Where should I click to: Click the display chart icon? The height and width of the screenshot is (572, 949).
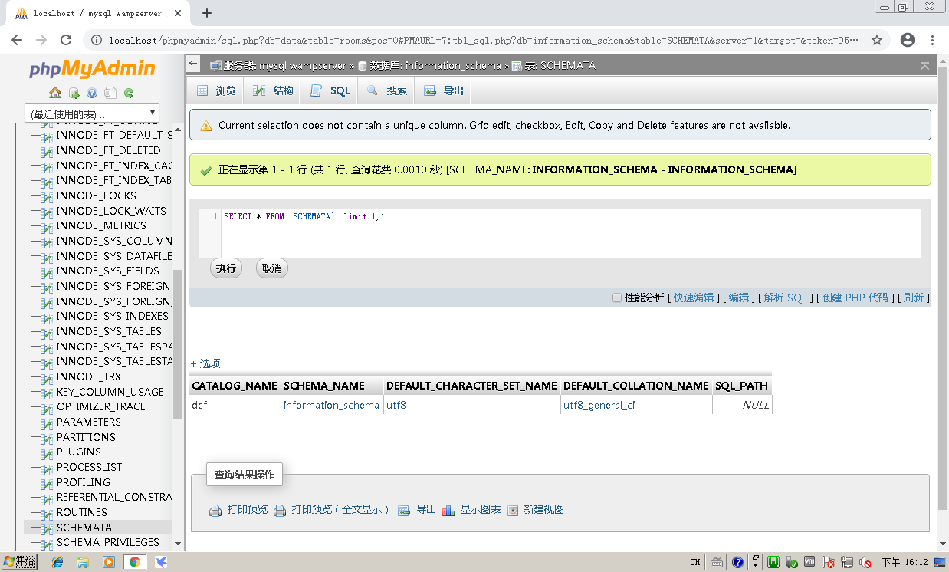(x=448, y=510)
